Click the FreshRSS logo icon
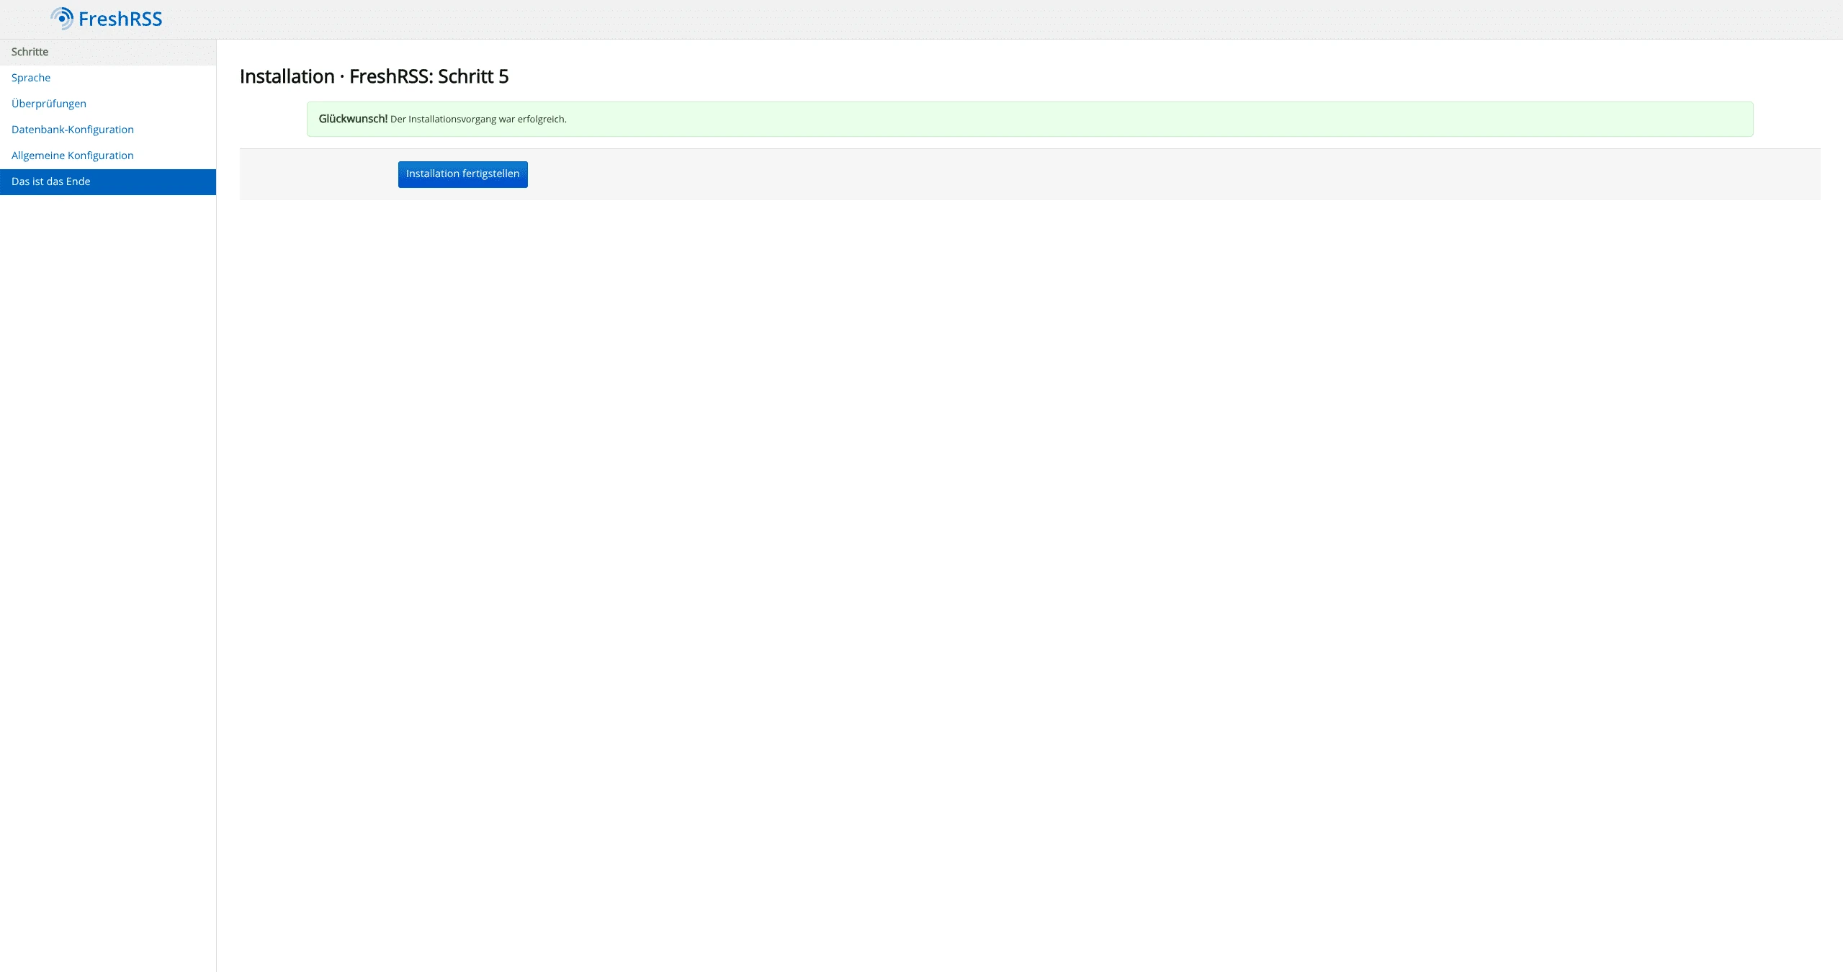Screen dimensions: 1843x972 coord(62,19)
